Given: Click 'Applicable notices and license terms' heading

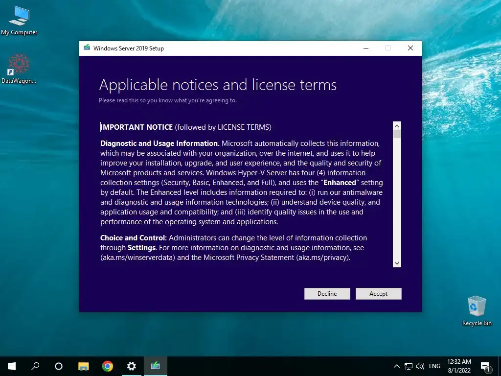Looking at the screenshot, I should point(218,85).
